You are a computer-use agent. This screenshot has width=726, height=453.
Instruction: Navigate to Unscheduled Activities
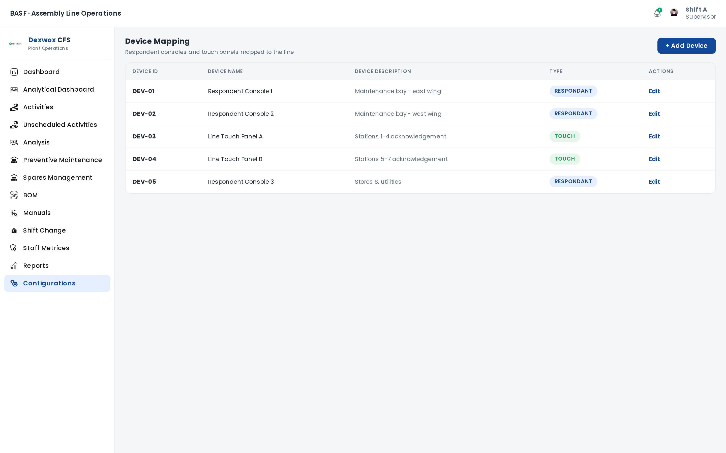click(57, 125)
